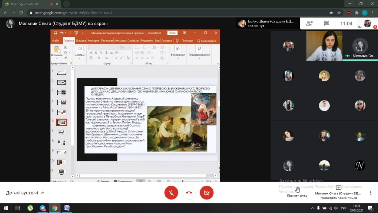Click the Вход sign-in button in PowerPoint
The height and width of the screenshot is (213, 378).
pyautogui.click(x=172, y=33)
